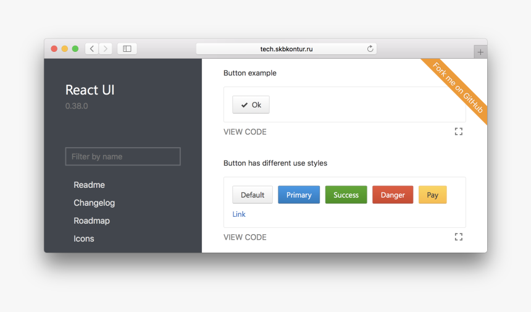Image resolution: width=531 pixels, height=312 pixels.
Task: Click the Default button
Action: pos(253,195)
